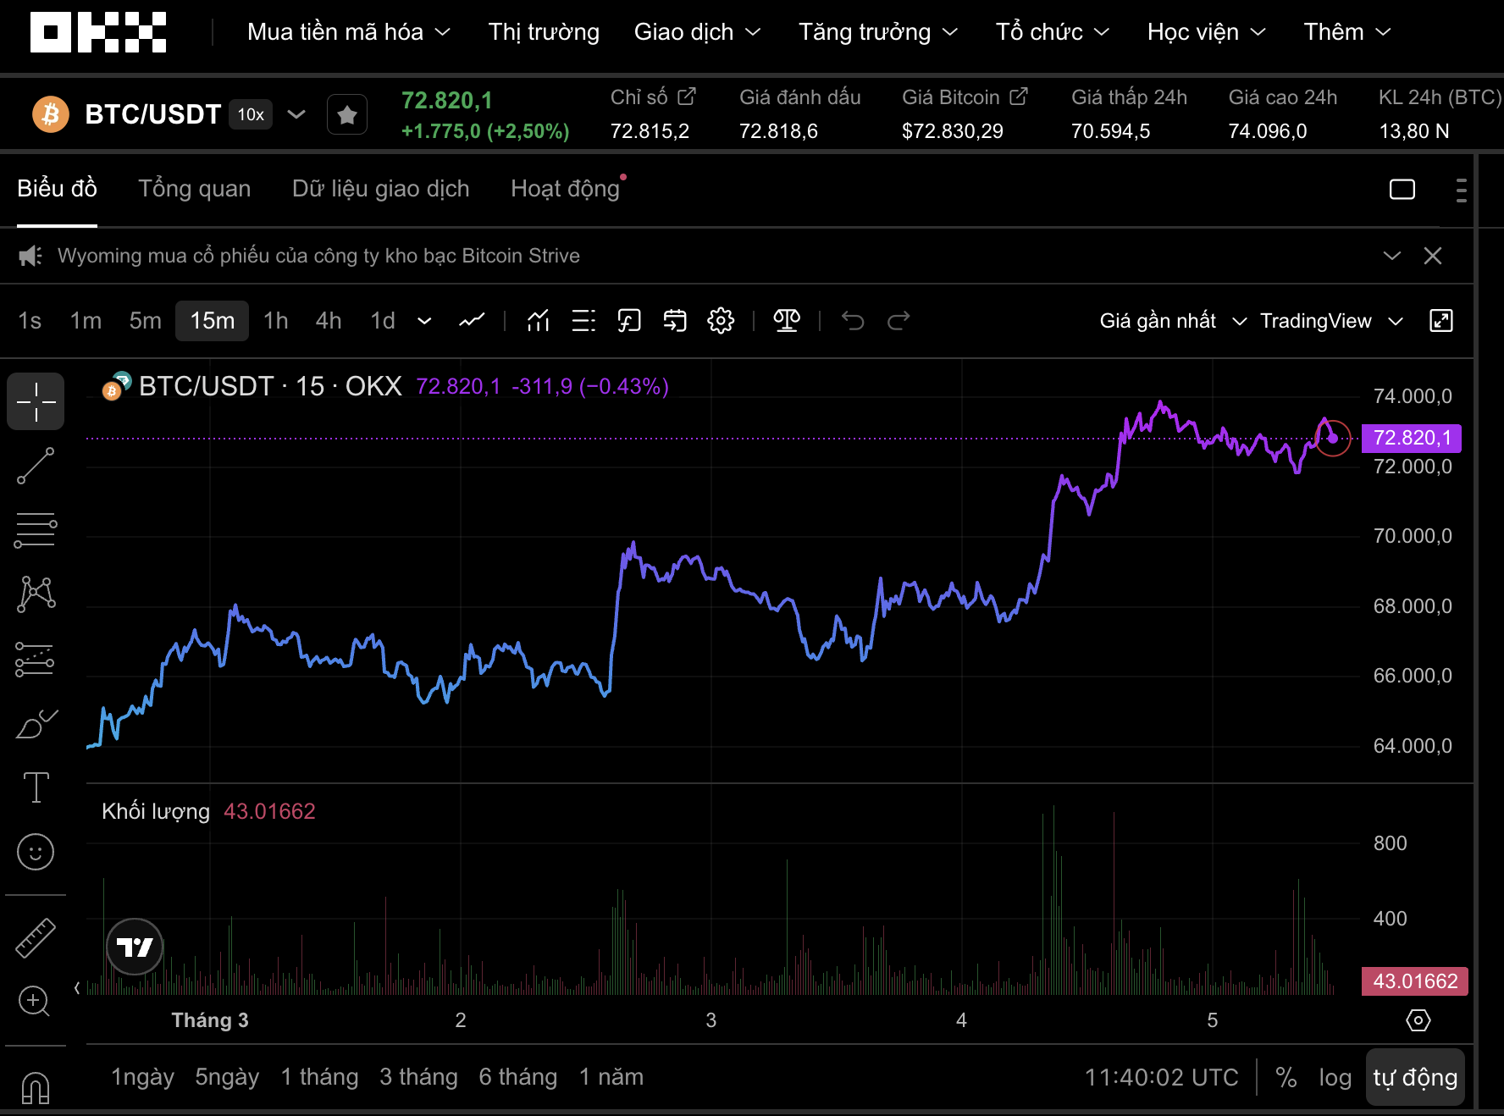
Task: Open the emoji sticker tool
Action: pyautogui.click(x=36, y=852)
